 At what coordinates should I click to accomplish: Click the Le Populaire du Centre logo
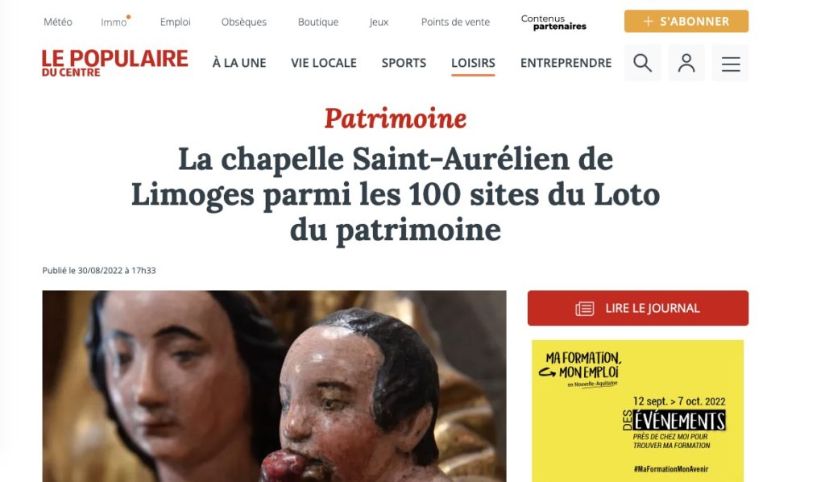114,63
